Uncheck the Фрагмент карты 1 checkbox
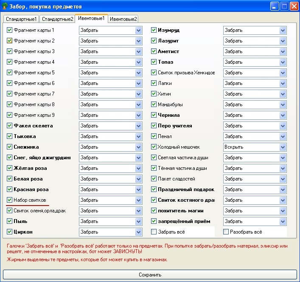The image size is (300, 282). click(x=10, y=30)
